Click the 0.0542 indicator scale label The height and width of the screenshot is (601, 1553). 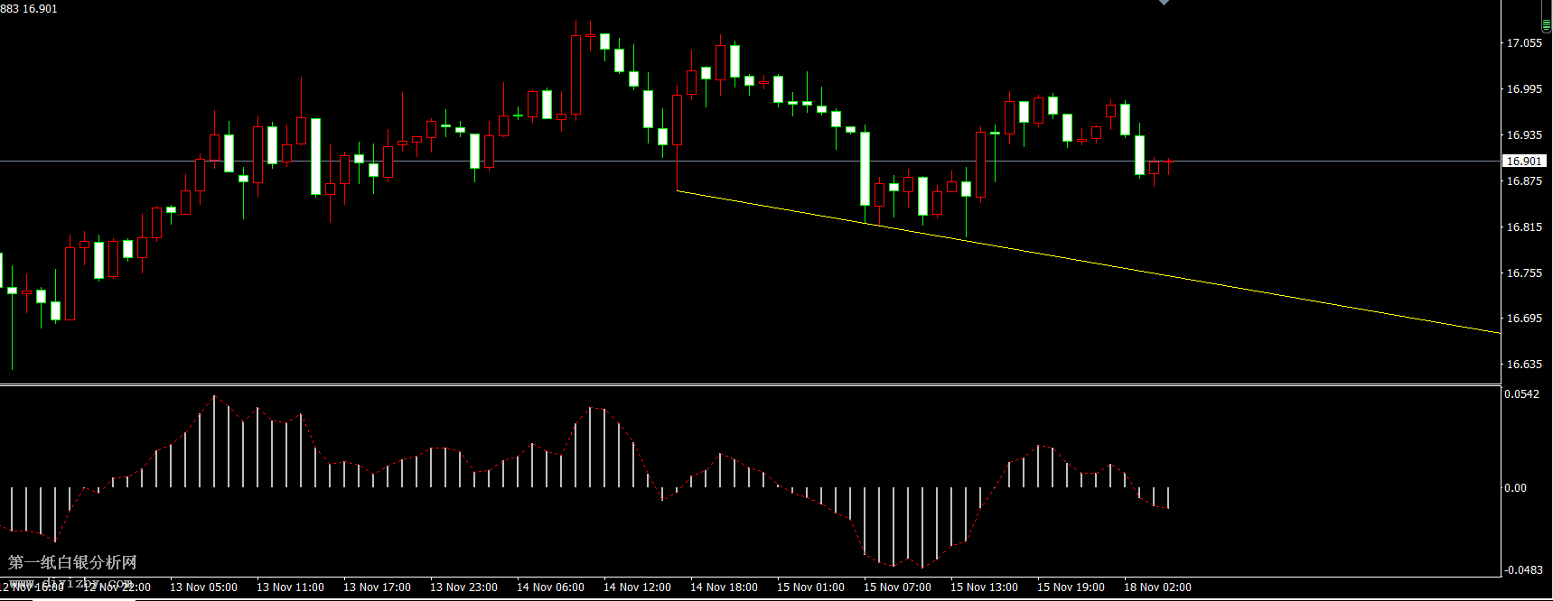pyautogui.click(x=1521, y=394)
